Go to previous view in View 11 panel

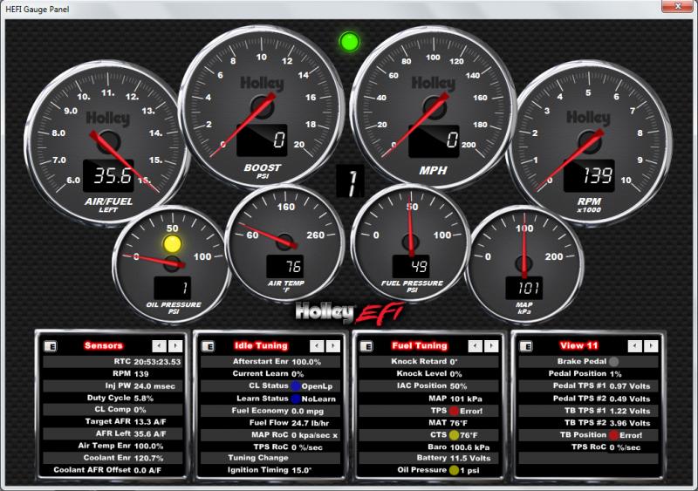pyautogui.click(x=635, y=346)
